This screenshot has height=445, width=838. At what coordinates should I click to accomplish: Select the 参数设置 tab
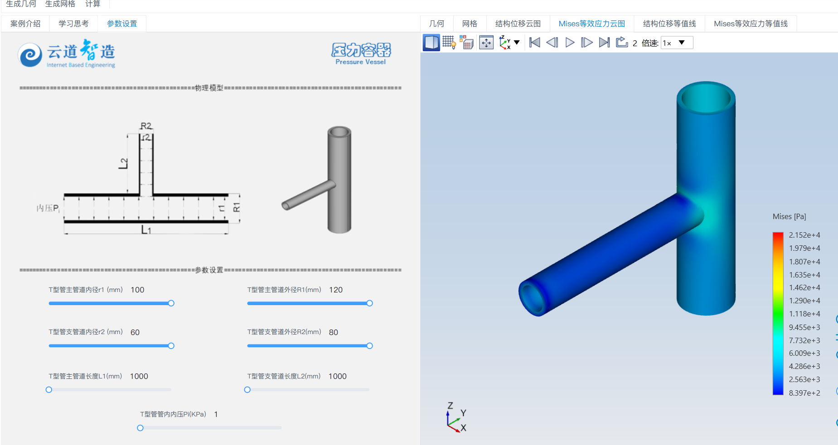click(x=122, y=24)
